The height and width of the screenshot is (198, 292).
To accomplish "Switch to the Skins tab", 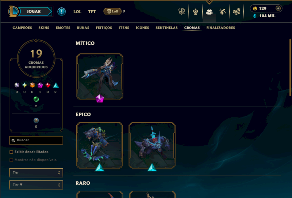I will click(x=44, y=28).
